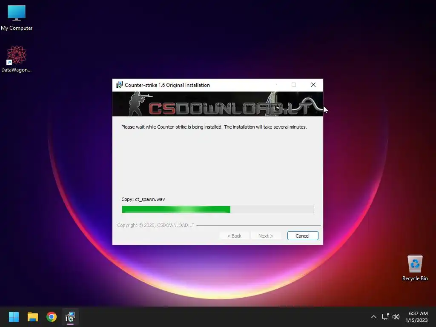Screen dimensions: 436x327
Task: Click the CSDOWNLOAD.LT banner image
Action: pyautogui.click(x=218, y=104)
